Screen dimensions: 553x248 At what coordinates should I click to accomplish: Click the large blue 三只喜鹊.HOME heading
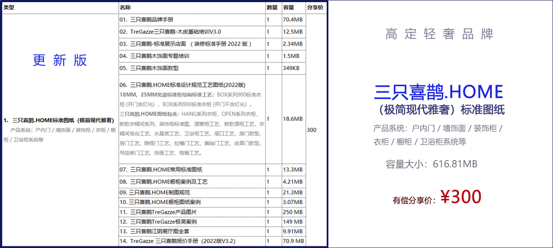(439, 92)
